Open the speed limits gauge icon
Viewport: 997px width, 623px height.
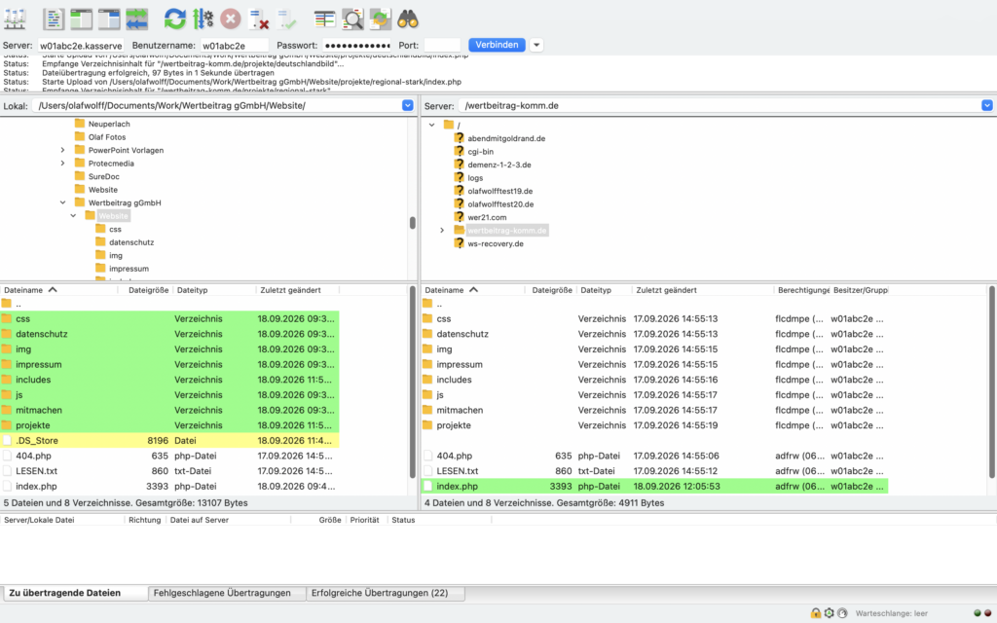click(842, 613)
